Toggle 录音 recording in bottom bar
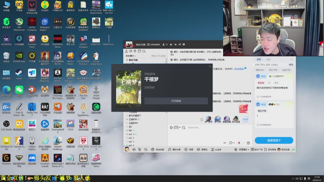Viewport: 324px width, 182px height. 189,149
